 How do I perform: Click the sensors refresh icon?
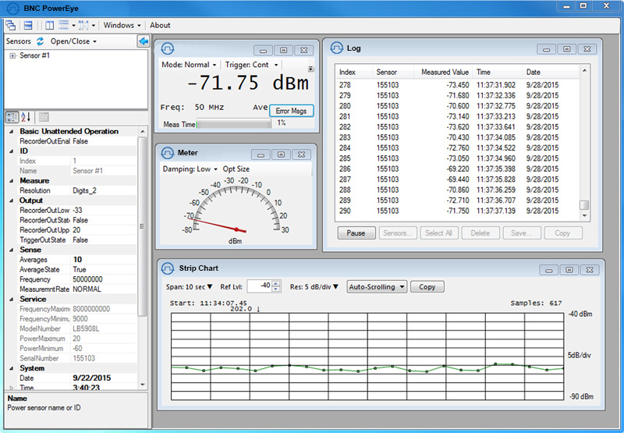coord(41,41)
